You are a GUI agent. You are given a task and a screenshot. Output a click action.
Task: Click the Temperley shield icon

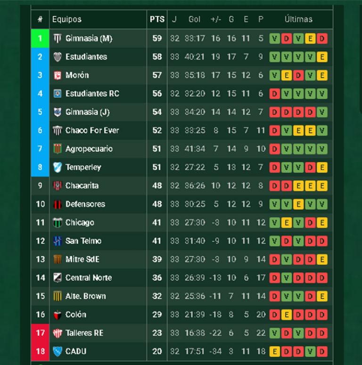click(x=58, y=167)
